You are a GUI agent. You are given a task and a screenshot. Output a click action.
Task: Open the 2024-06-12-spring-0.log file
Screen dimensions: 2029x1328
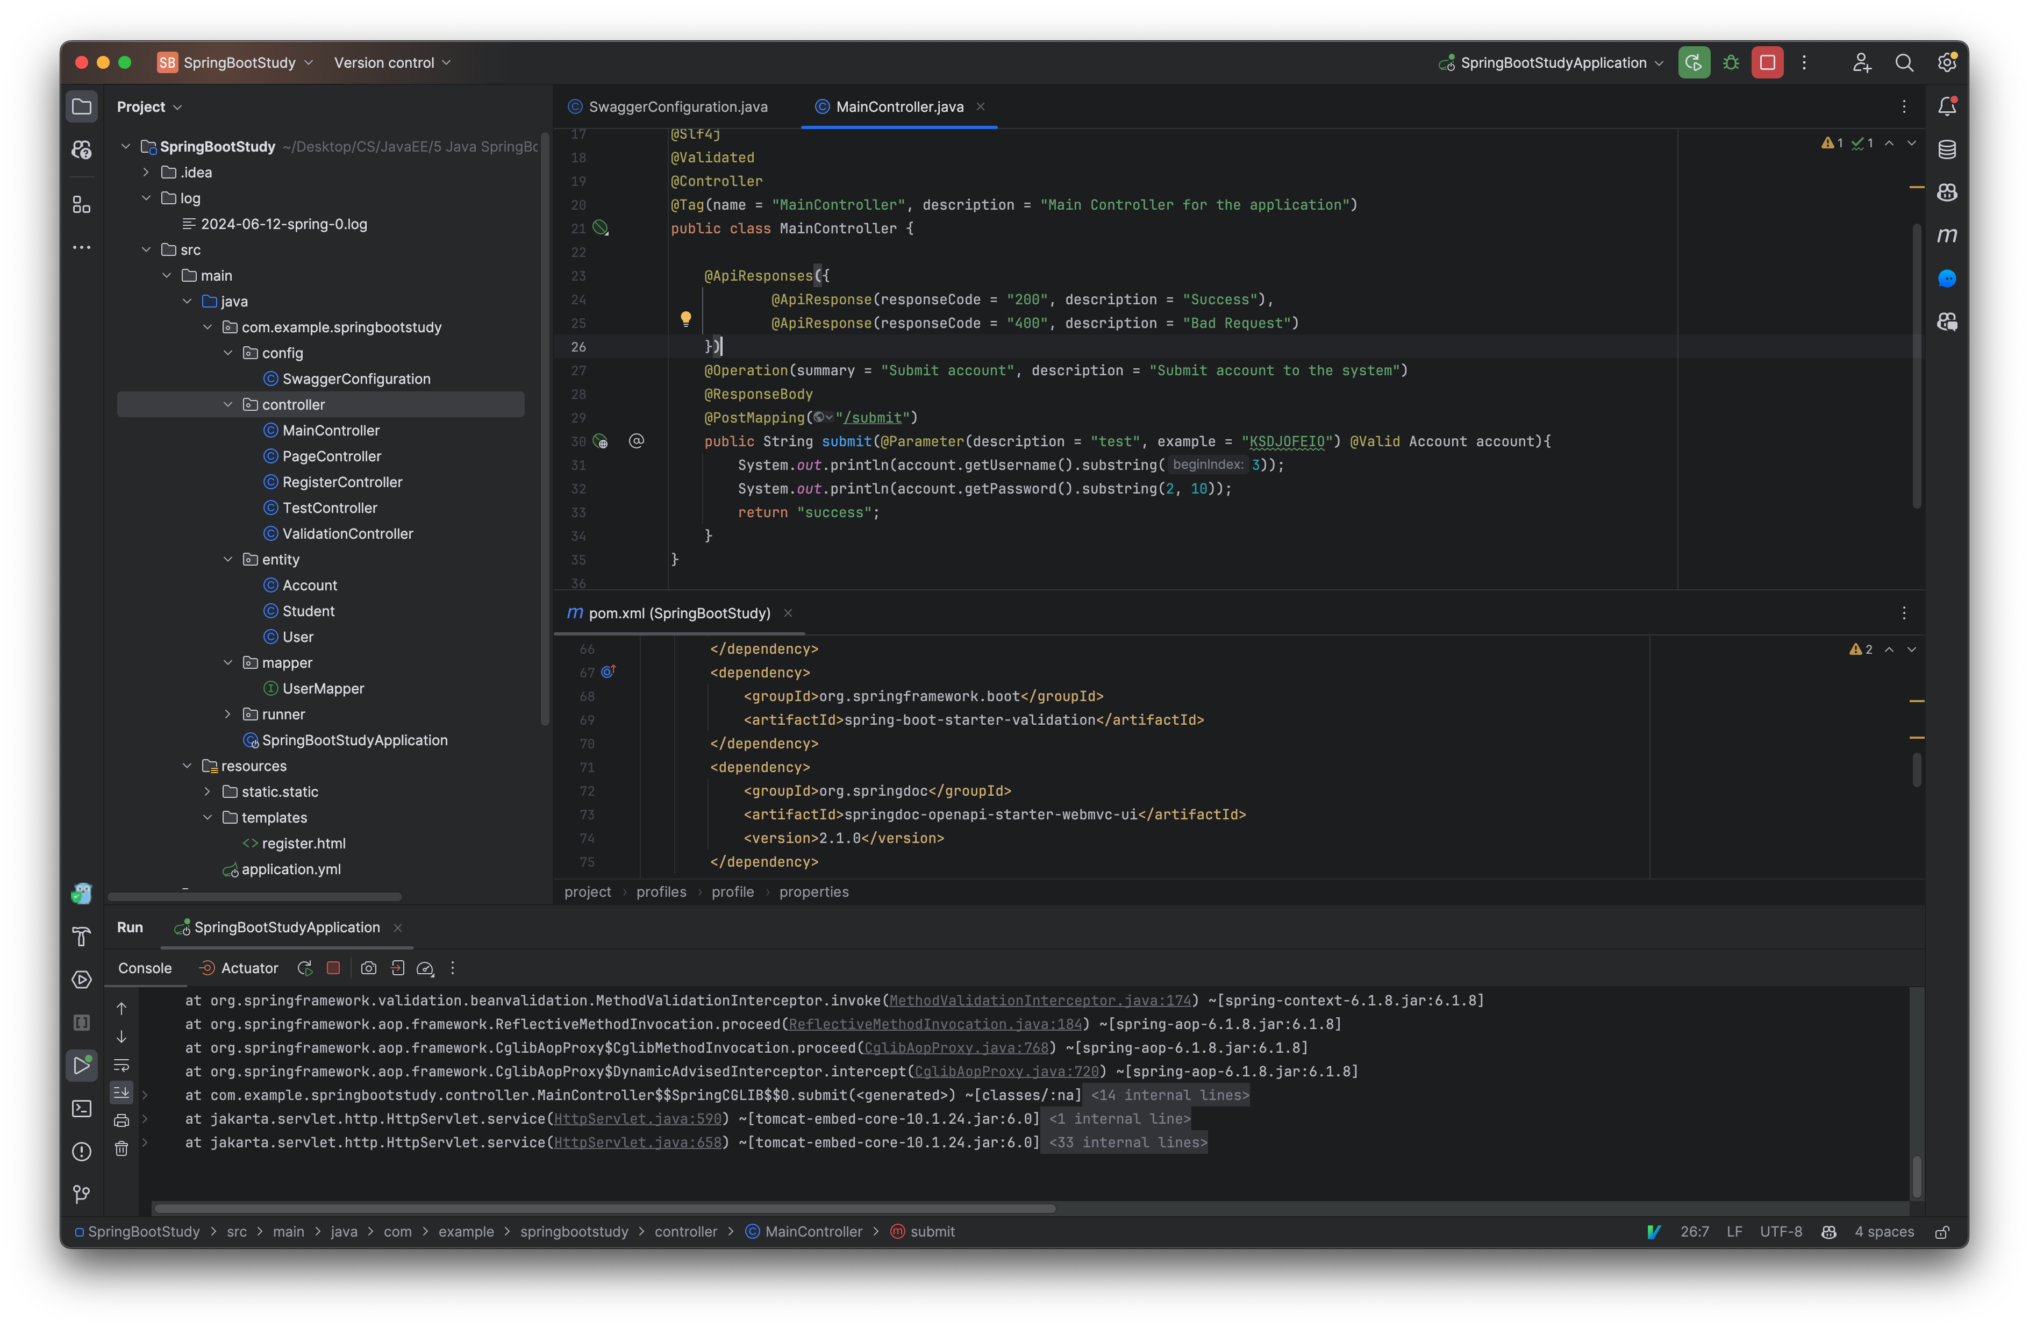click(283, 224)
